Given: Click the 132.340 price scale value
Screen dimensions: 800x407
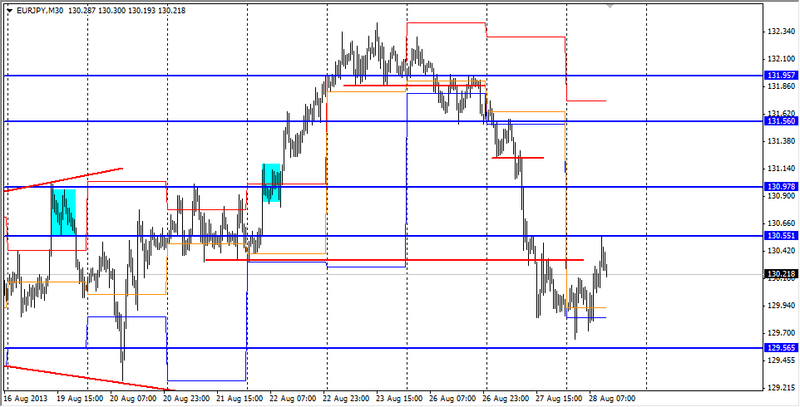Looking at the screenshot, I should 781,32.
